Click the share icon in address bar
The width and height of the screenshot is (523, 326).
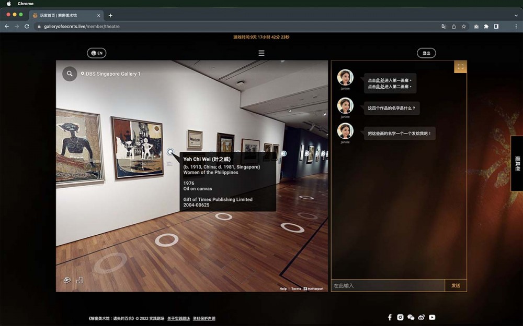tap(453, 26)
